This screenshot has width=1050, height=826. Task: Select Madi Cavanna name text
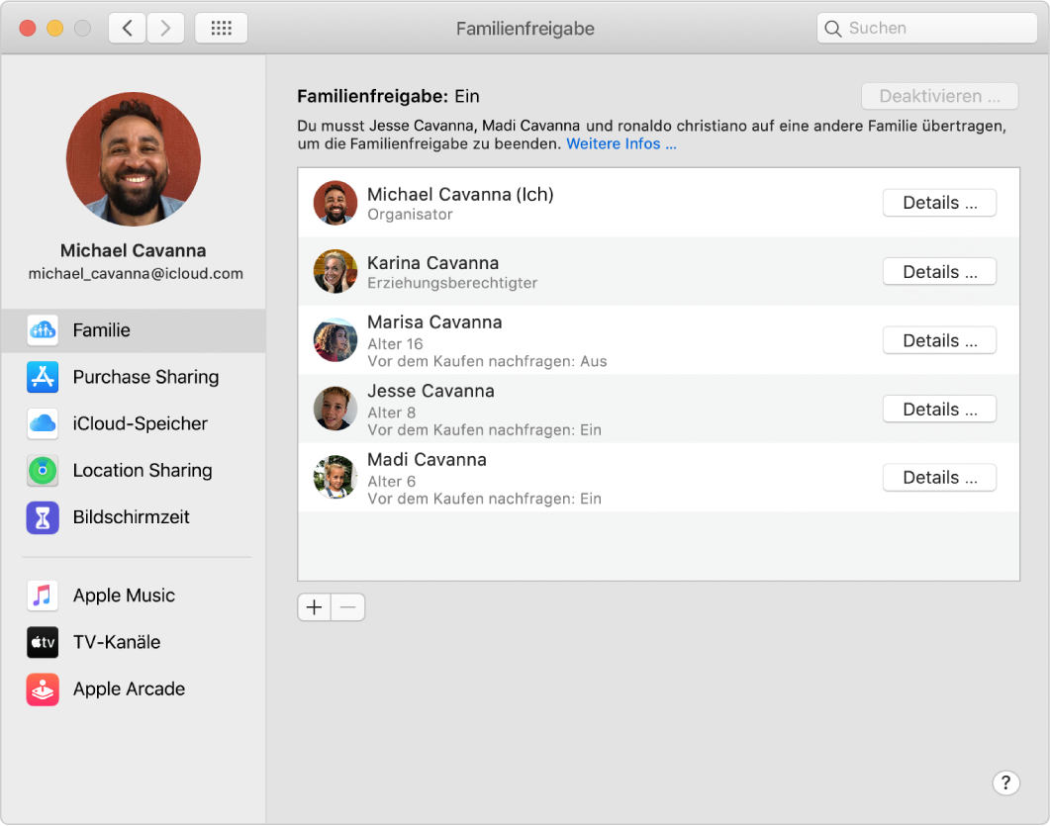point(427,460)
